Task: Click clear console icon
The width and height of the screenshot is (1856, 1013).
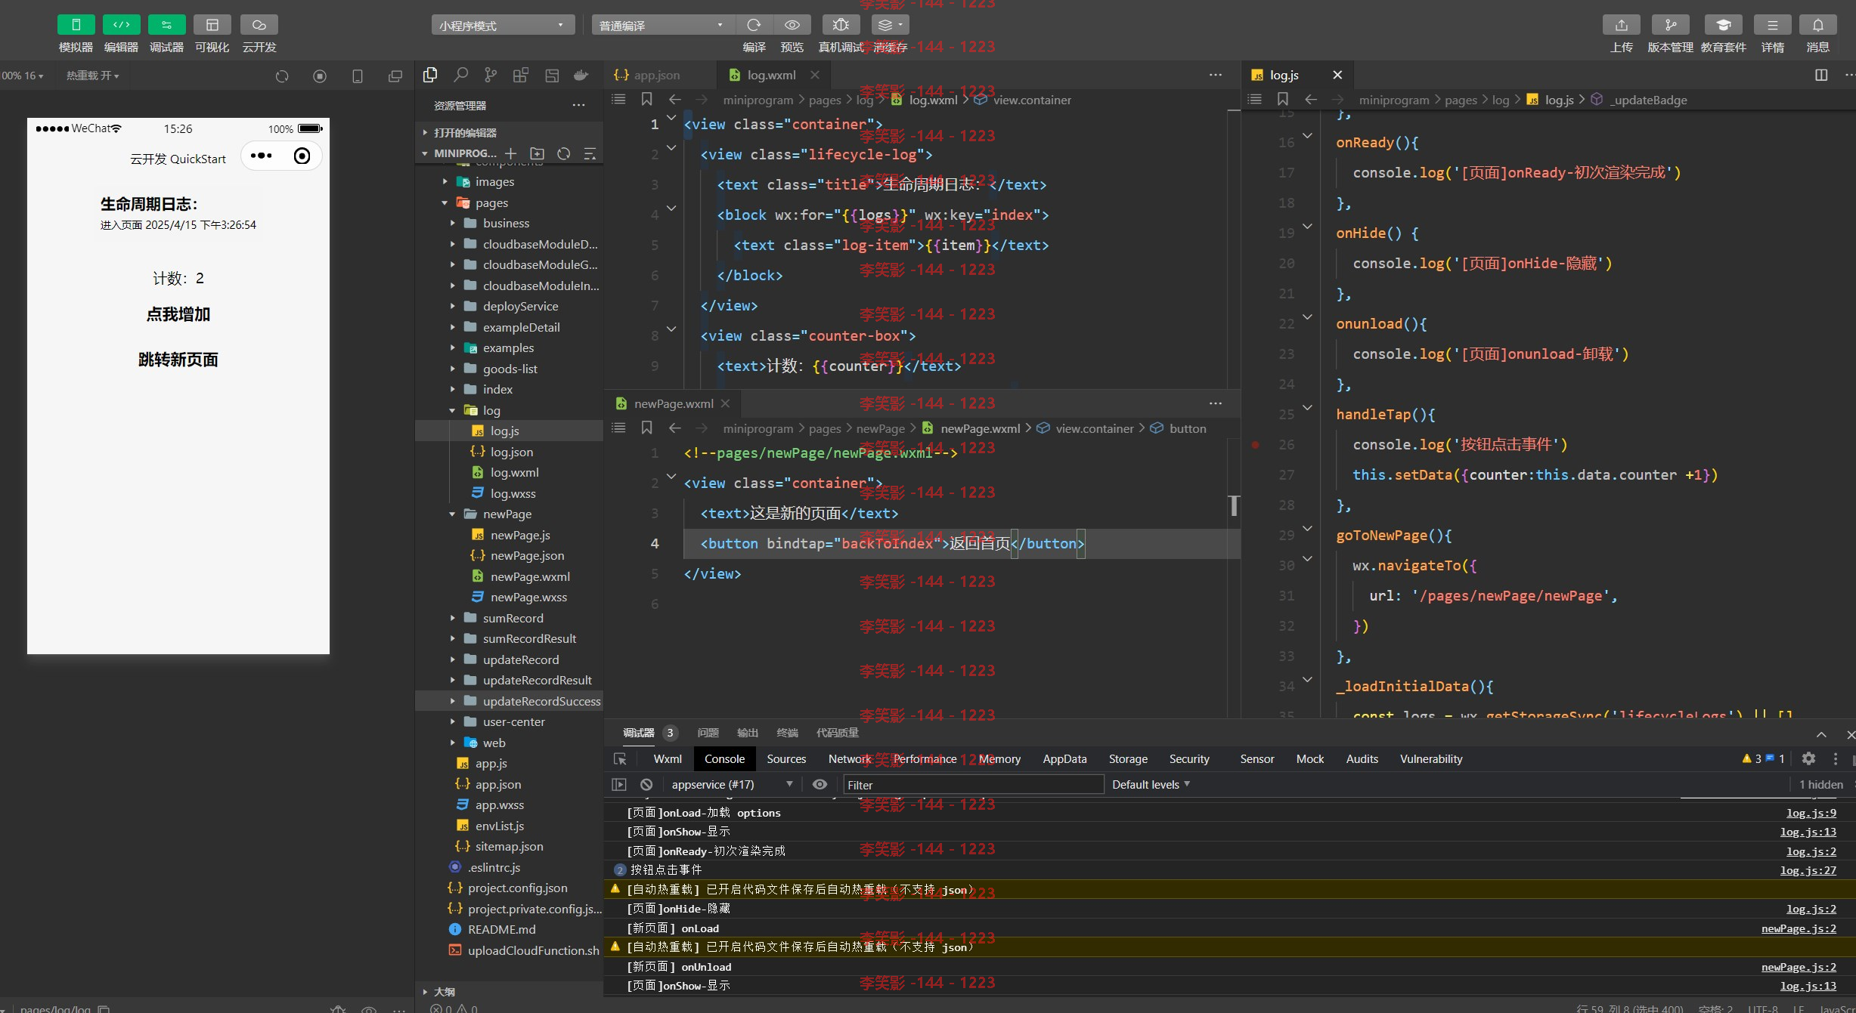Action: point(646,785)
